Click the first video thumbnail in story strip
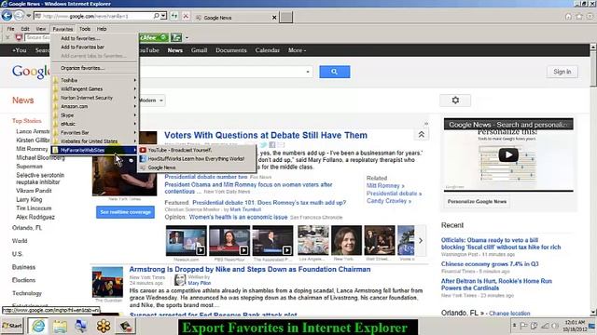Screen dimensions: 597x335 tap(187, 240)
